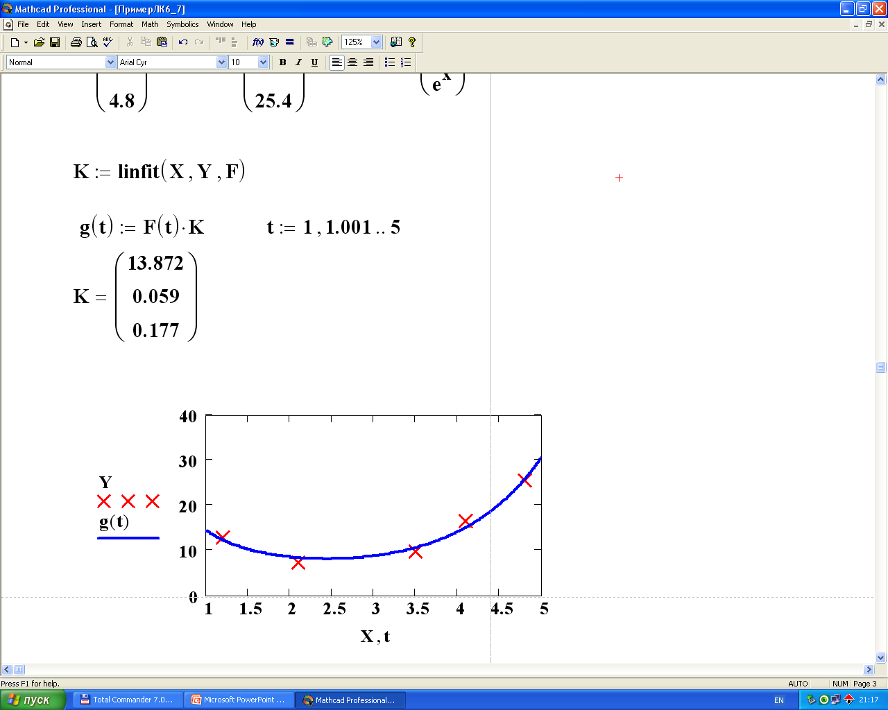Screen dimensions: 888x710
Task: Click Mathcad Professional taskbar button
Action: 350,700
